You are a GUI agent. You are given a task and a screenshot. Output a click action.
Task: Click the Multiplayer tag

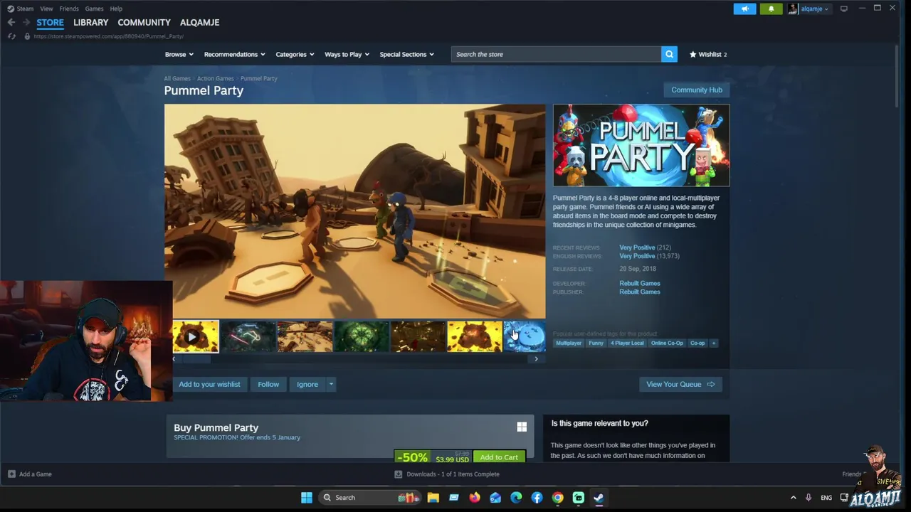coord(569,343)
